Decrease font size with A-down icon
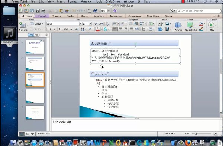 [x=101, y=24]
